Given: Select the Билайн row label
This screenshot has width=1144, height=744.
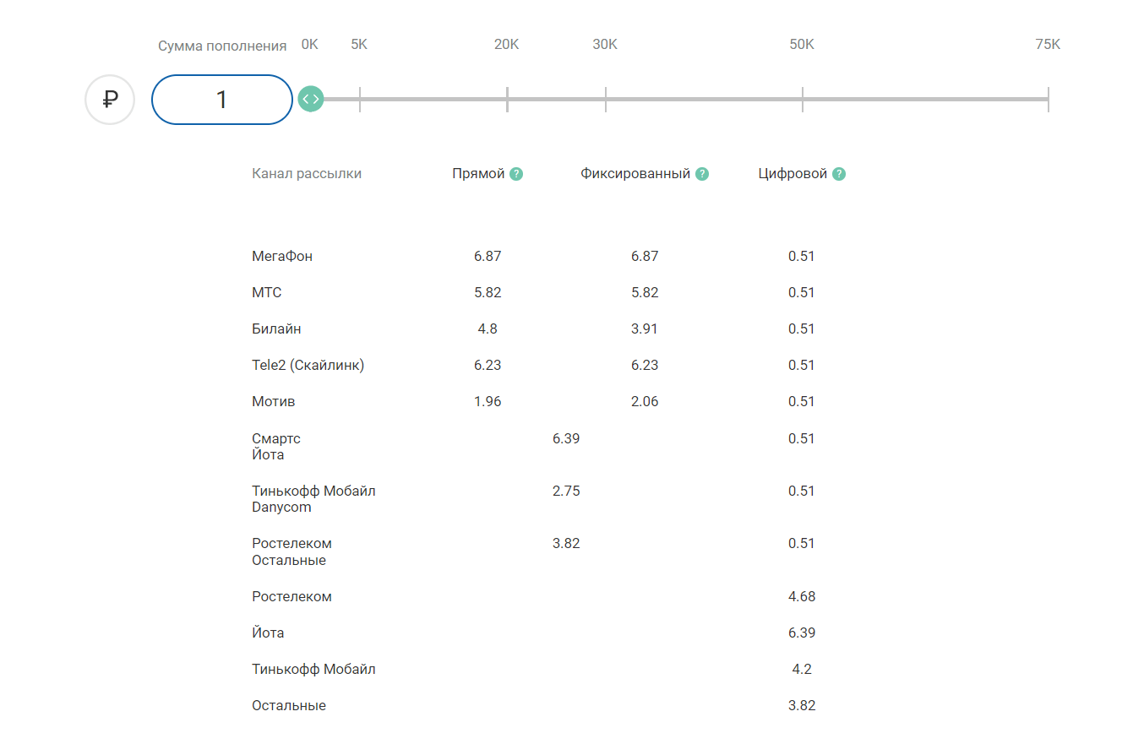Looking at the screenshot, I should (276, 329).
